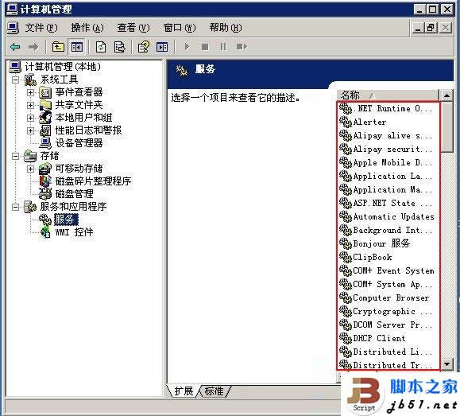Click the Export list toolbar icon
Image resolution: width=460 pixels, height=416 pixels.
[x=119, y=47]
